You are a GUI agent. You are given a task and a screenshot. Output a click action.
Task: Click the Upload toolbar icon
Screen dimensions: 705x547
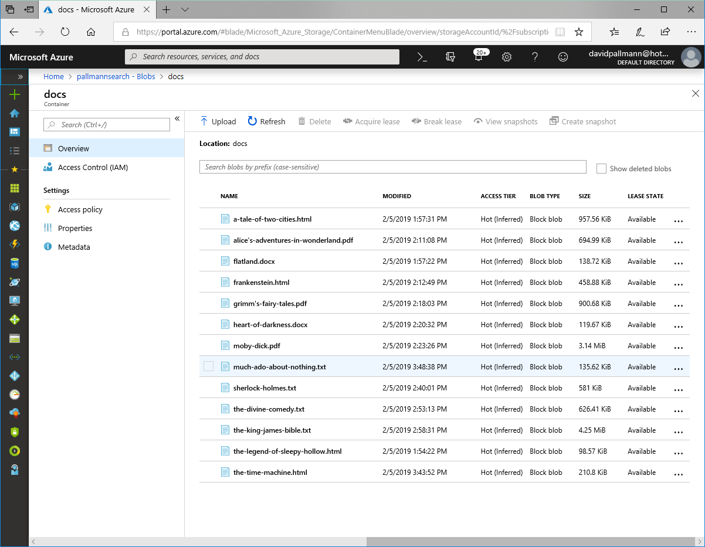[x=218, y=121]
